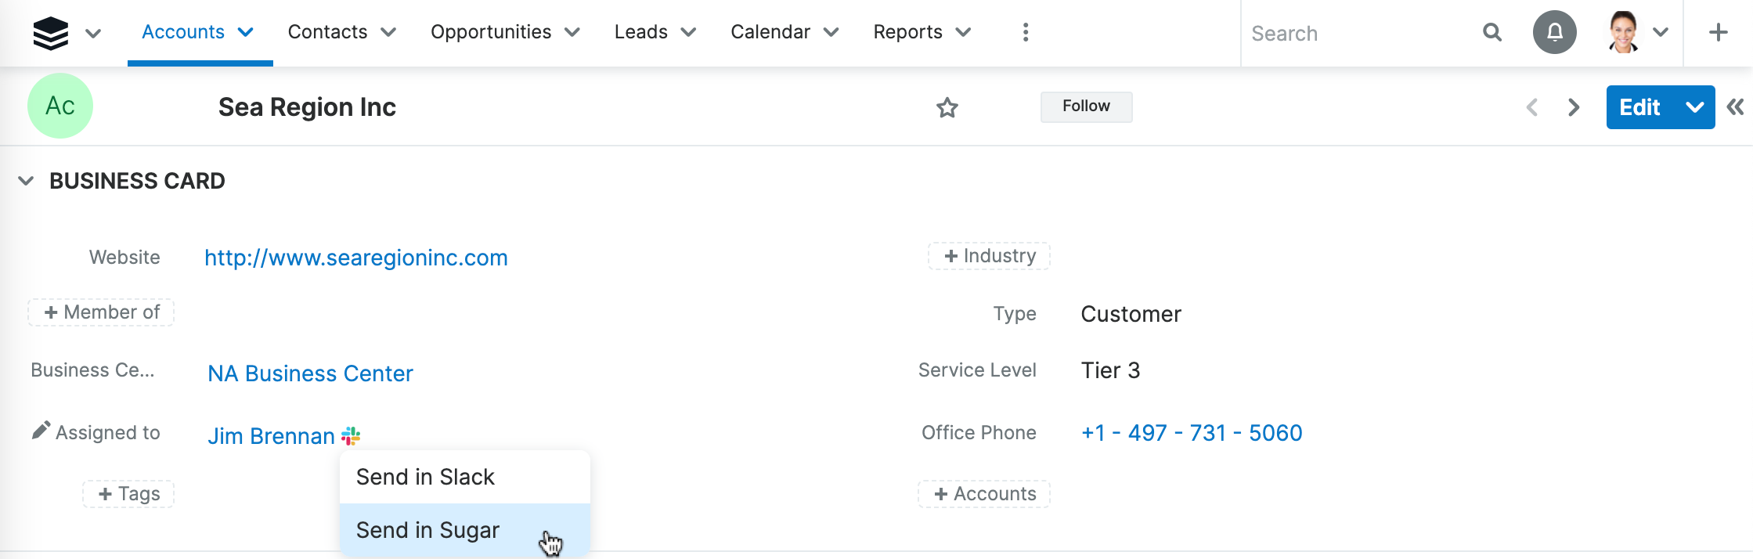Image resolution: width=1753 pixels, height=559 pixels.
Task: Click the Slack icon beside Jim Brennan
Action: [350, 435]
